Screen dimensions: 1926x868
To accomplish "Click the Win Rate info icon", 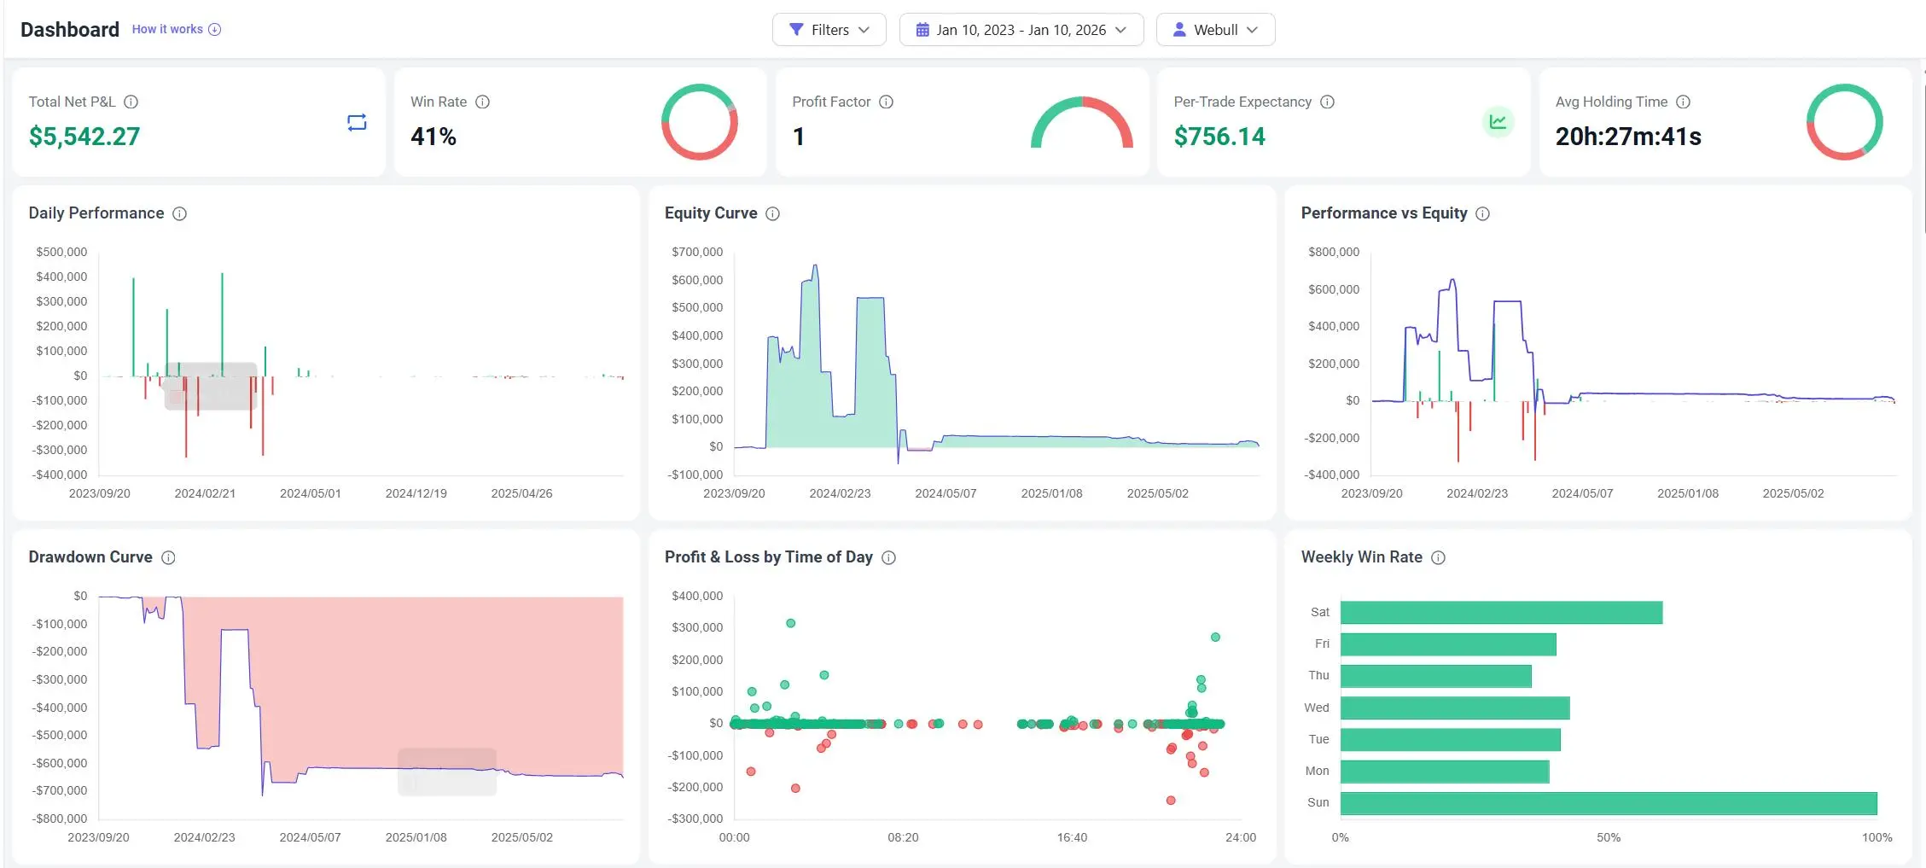I will tap(482, 102).
